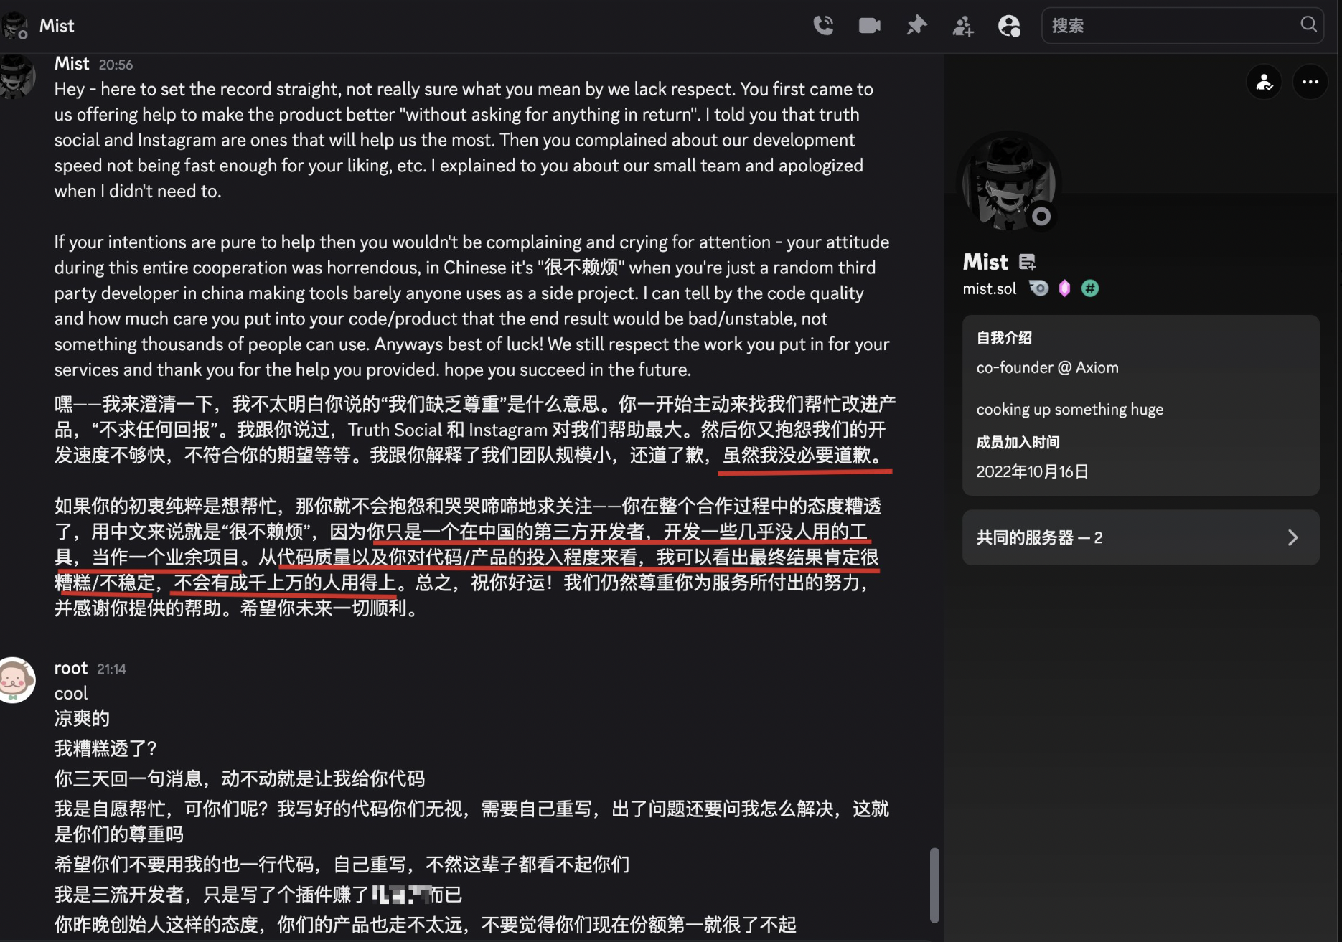This screenshot has width=1342, height=942.
Task: Open Mist's large profile avatar
Action: point(1008,182)
